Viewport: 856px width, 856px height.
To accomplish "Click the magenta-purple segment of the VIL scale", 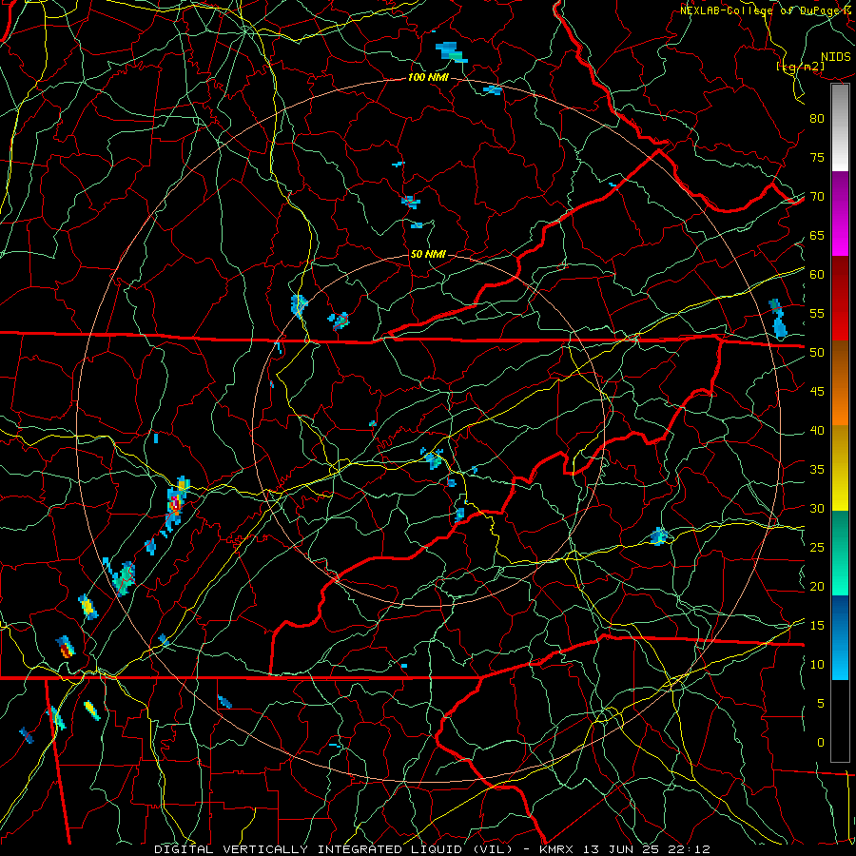I will 840,214.
